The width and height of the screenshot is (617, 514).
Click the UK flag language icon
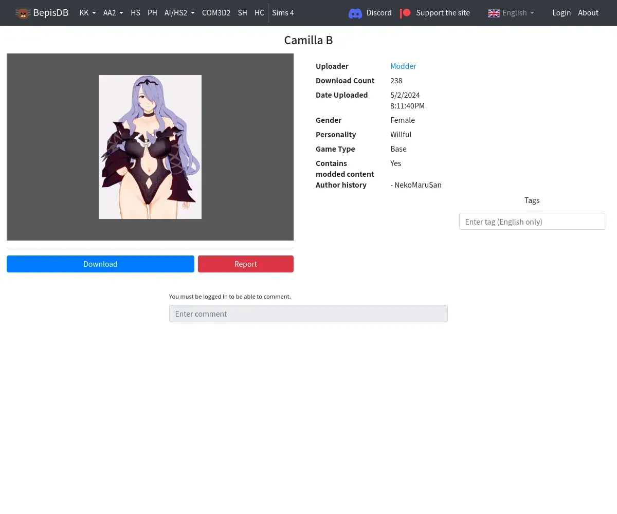pos(494,13)
